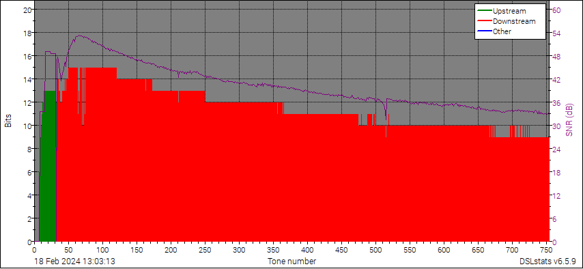Click tone number tick label "350"
Viewport: 583px width, 269px height.
(273, 249)
